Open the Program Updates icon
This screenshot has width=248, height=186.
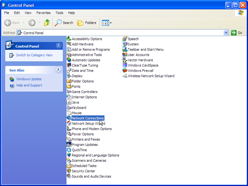click(69, 145)
